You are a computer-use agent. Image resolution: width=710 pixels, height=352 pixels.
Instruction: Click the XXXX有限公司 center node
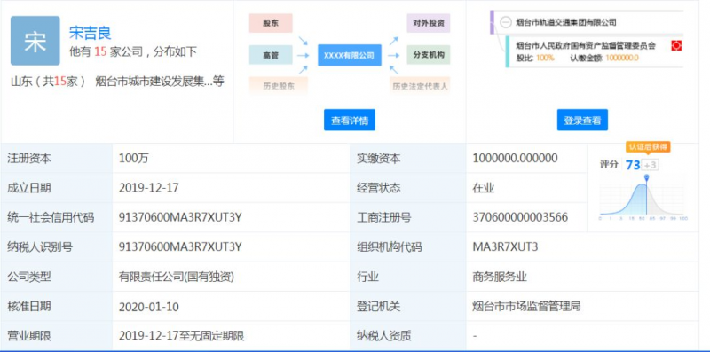coord(349,55)
